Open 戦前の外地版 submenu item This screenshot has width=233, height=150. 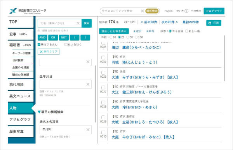(21, 75)
